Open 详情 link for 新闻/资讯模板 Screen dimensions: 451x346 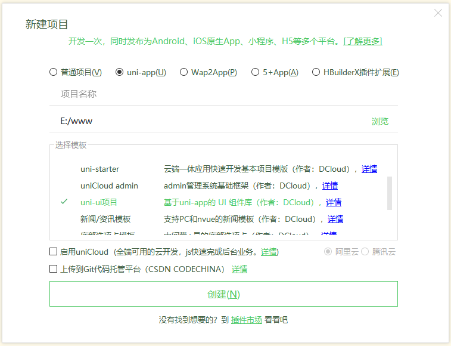tap(335, 219)
